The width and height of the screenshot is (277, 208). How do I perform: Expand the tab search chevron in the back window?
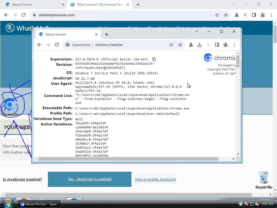tap(234, 4)
